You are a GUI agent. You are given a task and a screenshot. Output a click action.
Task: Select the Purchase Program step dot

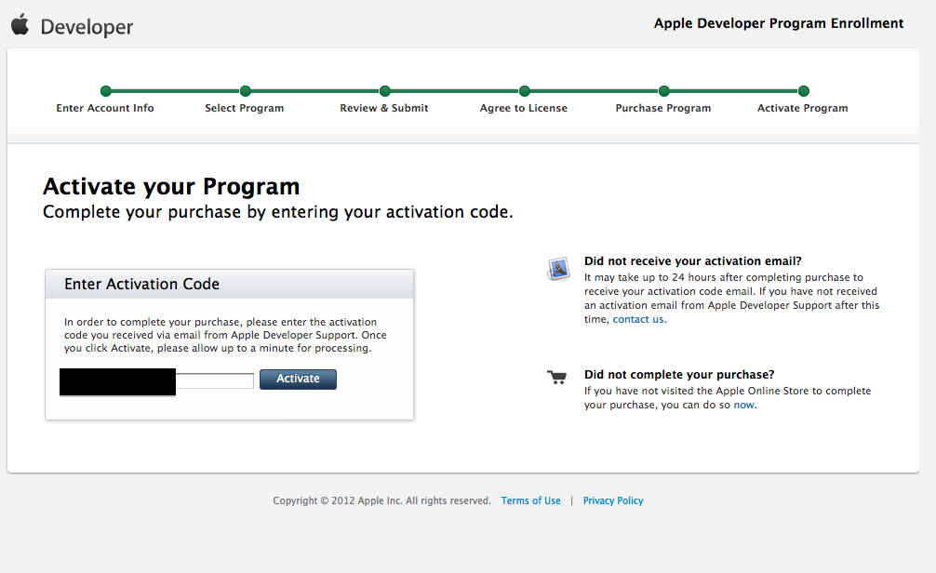coord(663,91)
